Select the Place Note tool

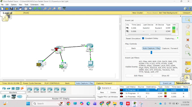(188, 33)
